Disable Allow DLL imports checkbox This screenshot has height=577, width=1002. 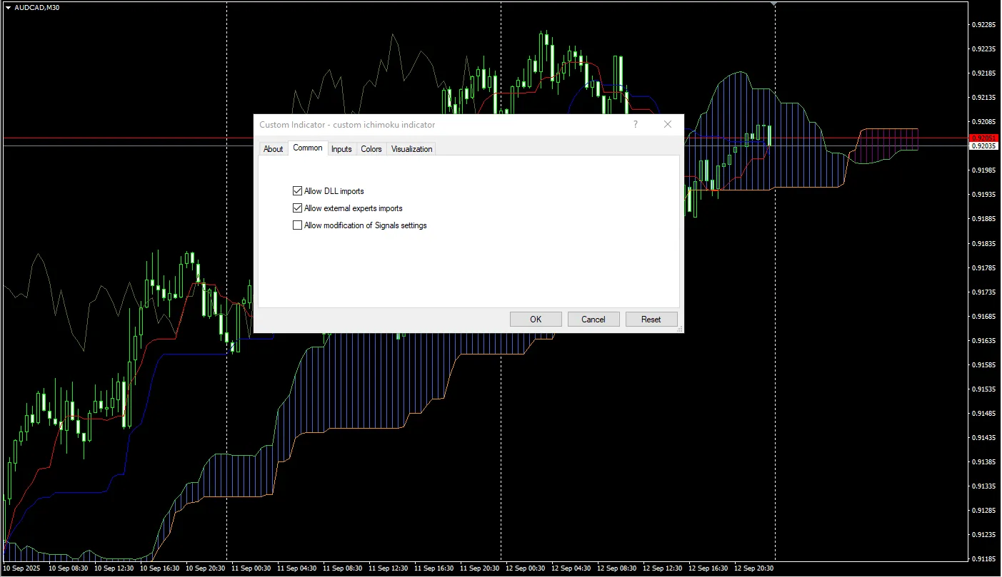tap(298, 191)
